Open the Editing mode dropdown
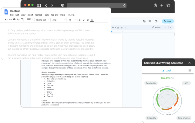 pyautogui.click(x=159, y=27)
